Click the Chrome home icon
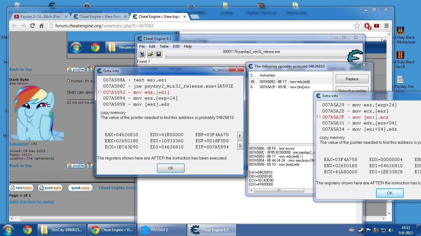Image resolution: width=421 pixels, height=236 pixels. (x=42, y=26)
